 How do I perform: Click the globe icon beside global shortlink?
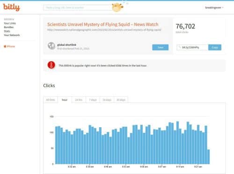51,46
